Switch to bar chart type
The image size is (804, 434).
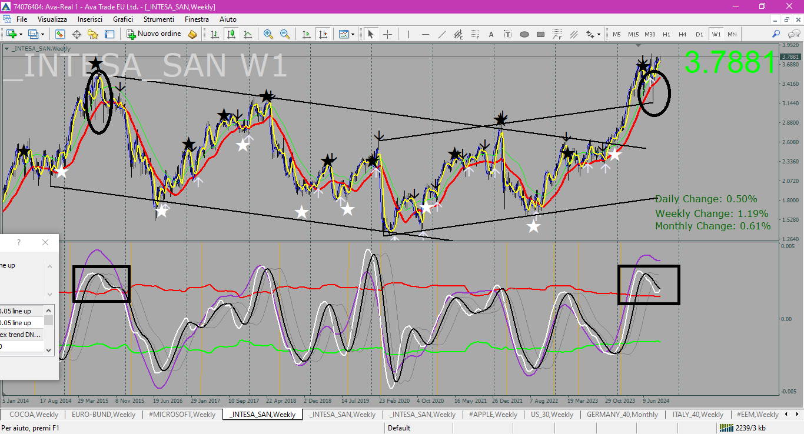pyautogui.click(x=215, y=34)
